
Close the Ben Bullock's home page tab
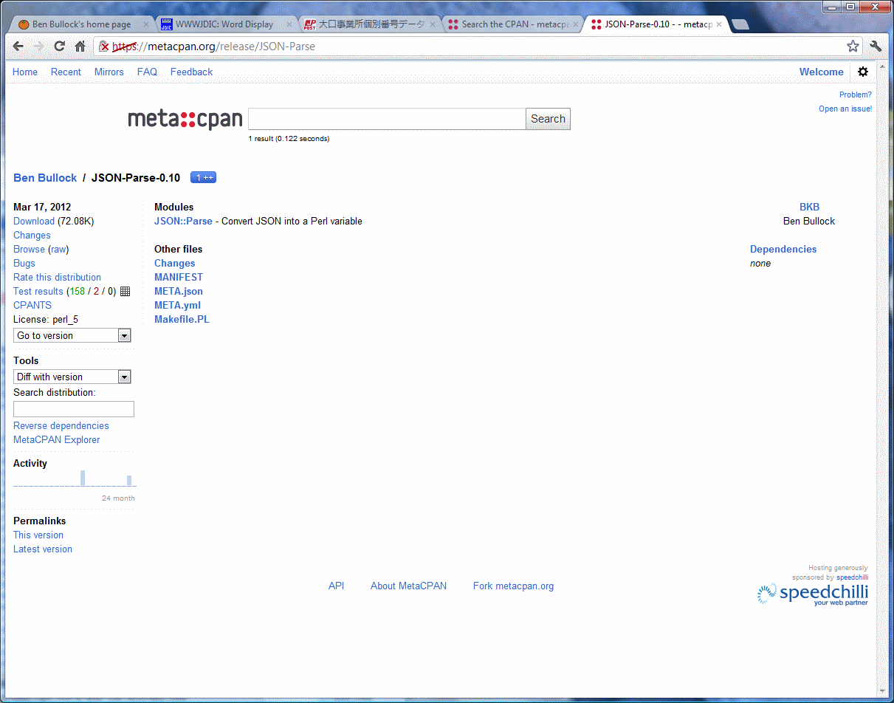145,24
